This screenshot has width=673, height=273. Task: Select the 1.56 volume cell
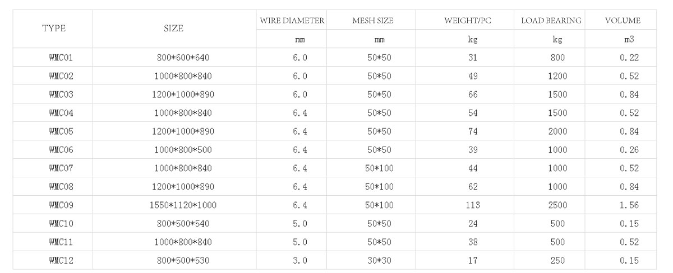630,205
